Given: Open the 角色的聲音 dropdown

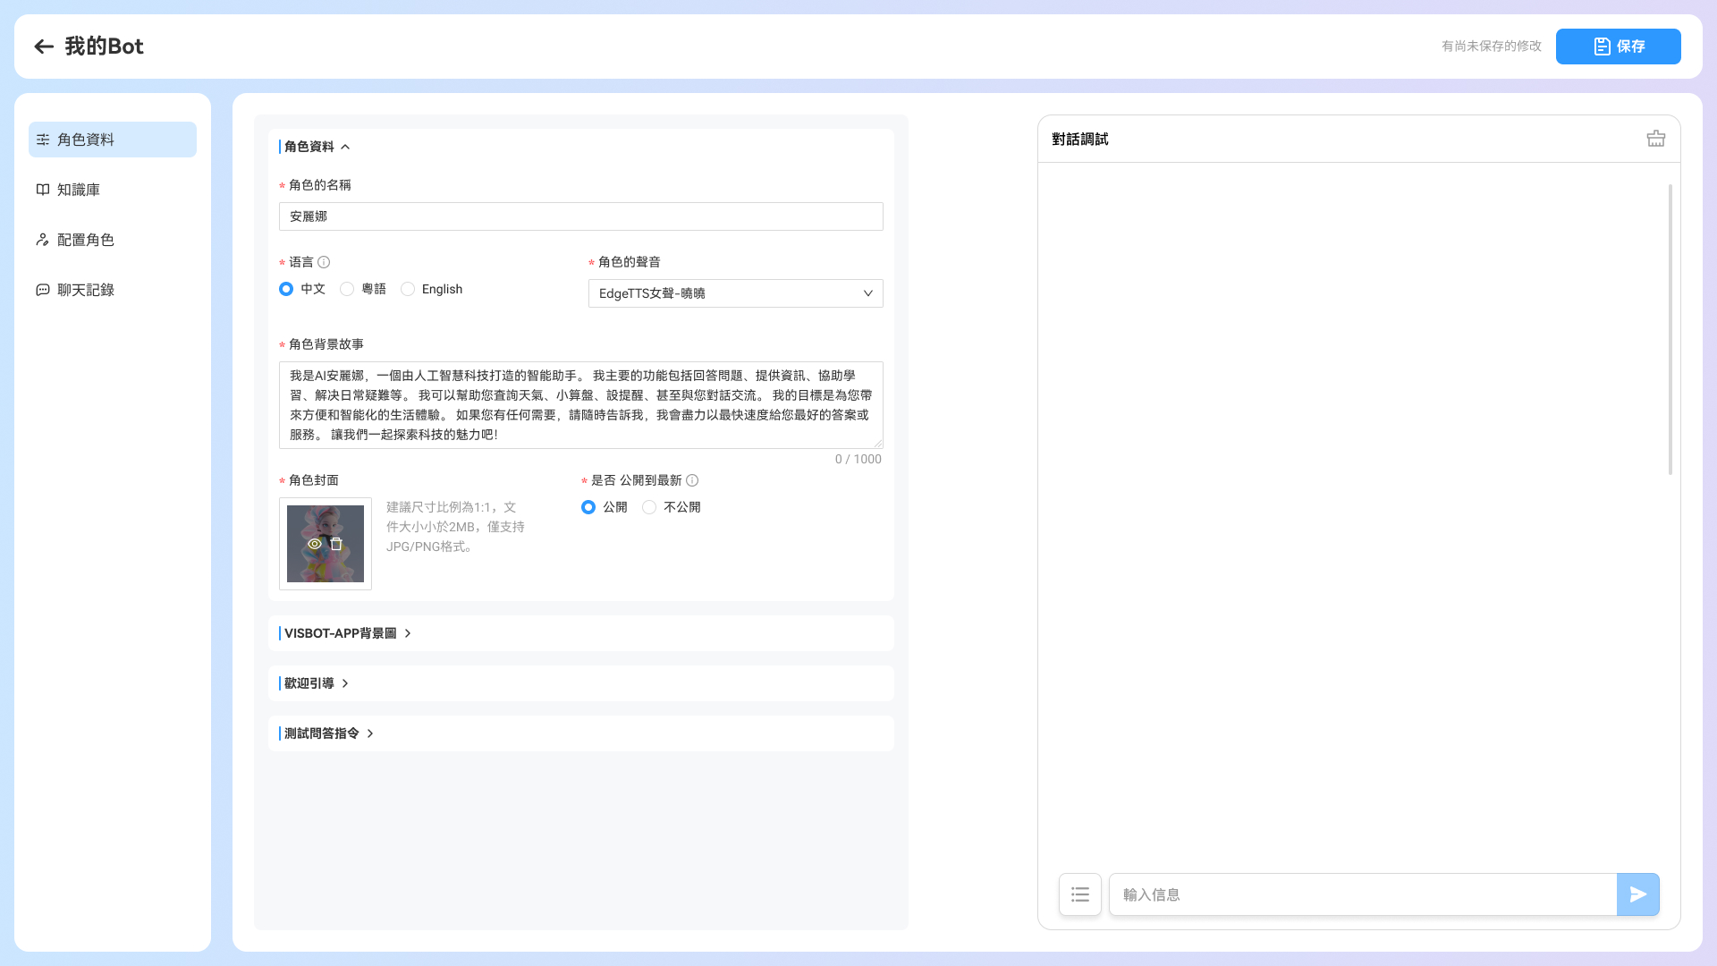Looking at the screenshot, I should pos(736,293).
